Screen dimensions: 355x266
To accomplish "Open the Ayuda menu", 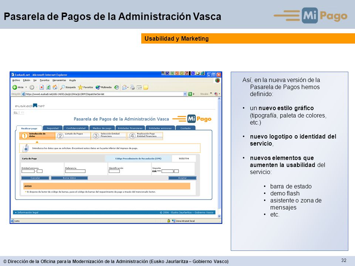I will click(72, 80).
